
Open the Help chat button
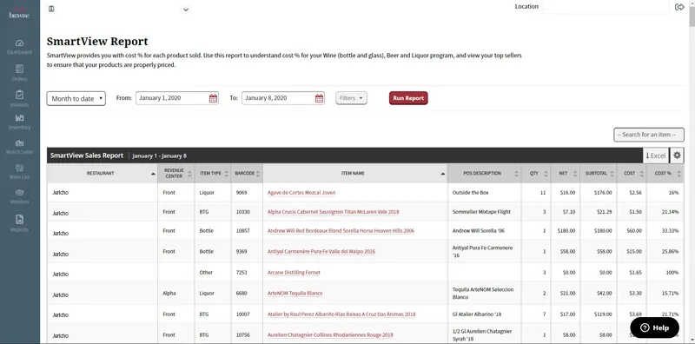(655, 328)
